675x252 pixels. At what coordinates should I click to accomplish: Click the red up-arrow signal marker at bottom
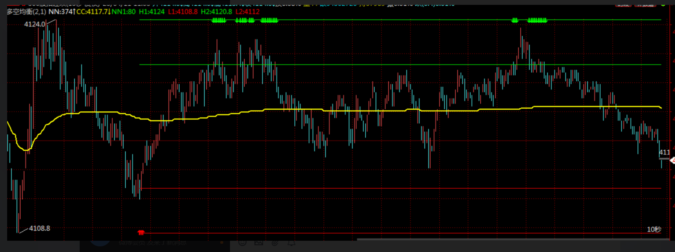[x=141, y=232]
